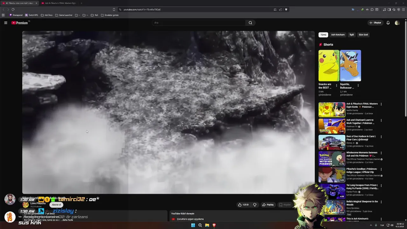This screenshot has height=229, width=407.
Task: Open YouTube notifications bell
Action: (388, 23)
